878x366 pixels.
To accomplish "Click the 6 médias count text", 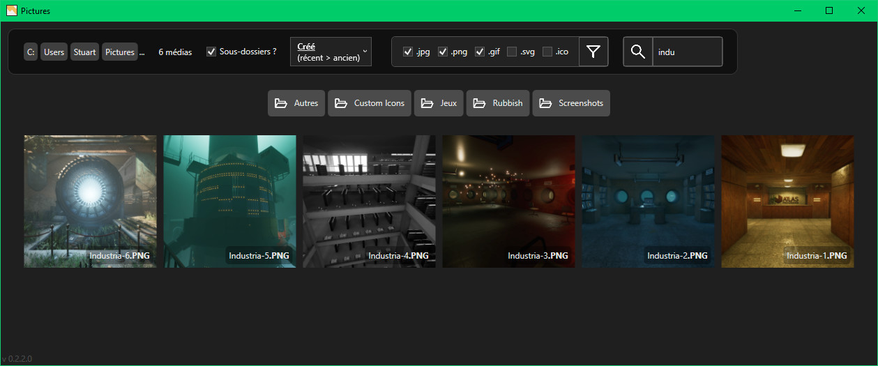I will click(176, 52).
